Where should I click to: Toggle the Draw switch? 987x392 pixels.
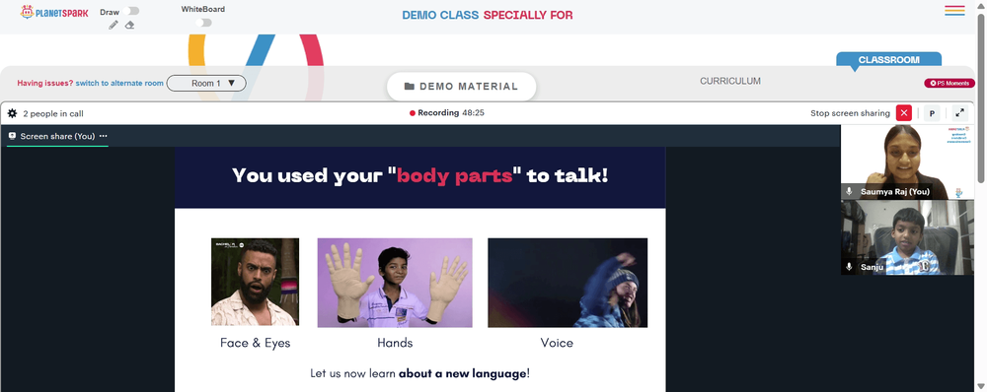coord(132,11)
